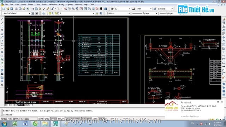Expand the layer list dropdown
The image size is (226, 127).
(x=94, y=13)
